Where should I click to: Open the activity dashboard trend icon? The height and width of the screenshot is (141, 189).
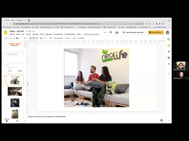pos(105,32)
